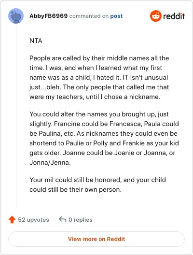Click AbbyFB6969's Snoo avatar icon
Image resolution: width=193 pixels, height=255 pixels.
point(16,16)
